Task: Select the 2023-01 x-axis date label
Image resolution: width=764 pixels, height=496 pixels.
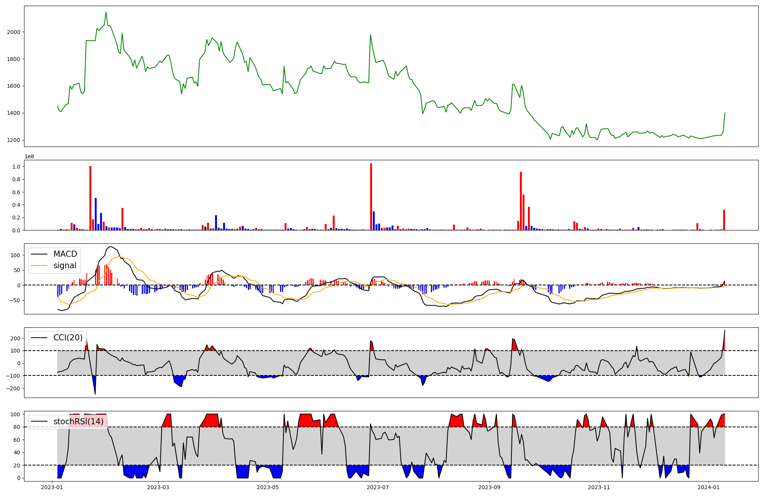Action: coord(52,487)
